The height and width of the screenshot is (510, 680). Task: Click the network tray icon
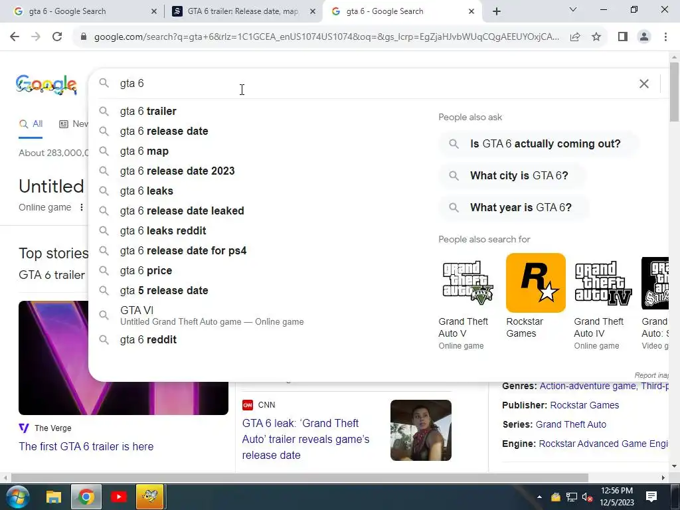572,497
